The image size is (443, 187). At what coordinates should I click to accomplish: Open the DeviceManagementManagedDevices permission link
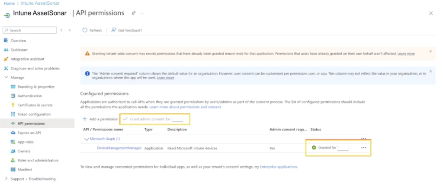(119, 148)
